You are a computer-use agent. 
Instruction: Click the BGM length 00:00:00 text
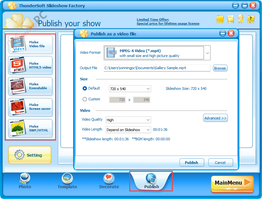(151, 139)
